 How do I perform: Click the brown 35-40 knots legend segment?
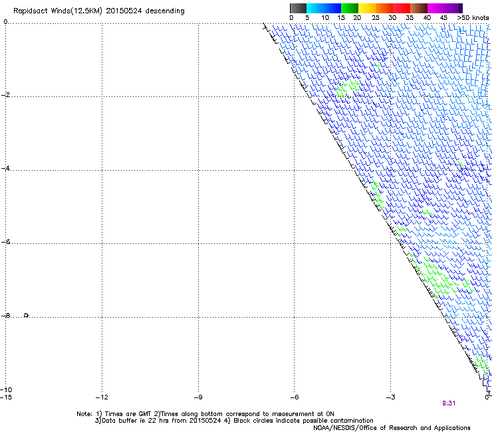tap(419, 8)
